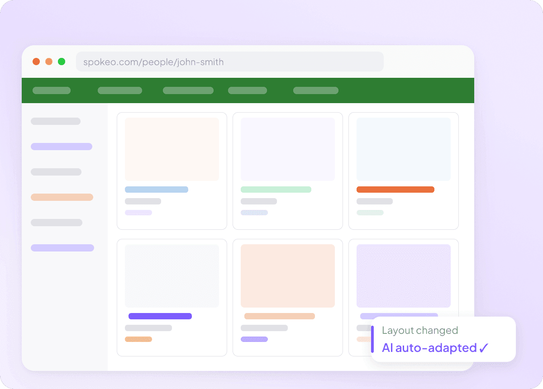Open the card thumbnail above the green title

tap(288, 149)
